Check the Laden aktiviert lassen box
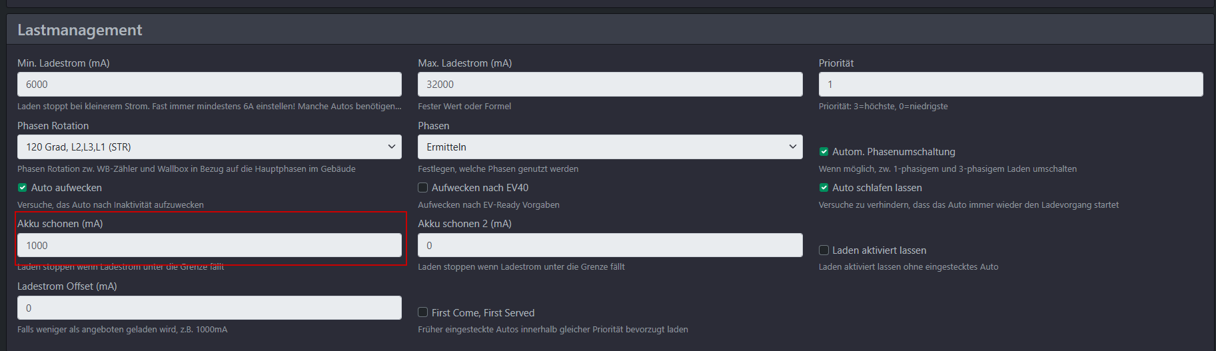1216x351 pixels. pos(824,250)
